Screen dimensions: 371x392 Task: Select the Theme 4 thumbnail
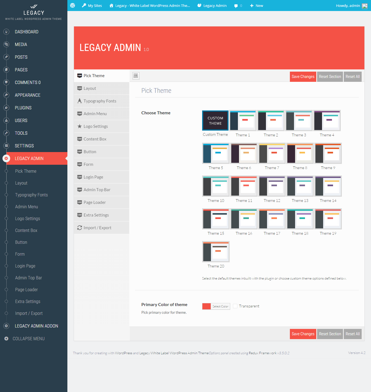click(x=327, y=121)
